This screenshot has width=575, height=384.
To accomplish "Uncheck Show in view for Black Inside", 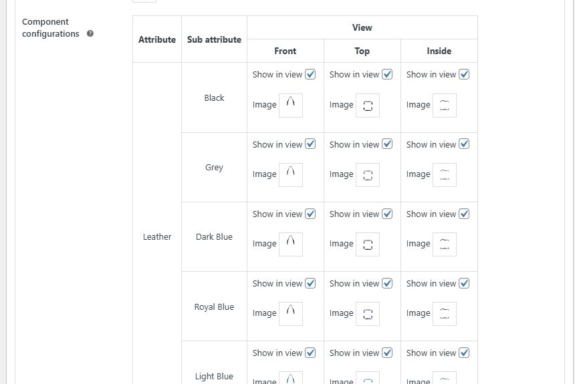I will tap(464, 75).
